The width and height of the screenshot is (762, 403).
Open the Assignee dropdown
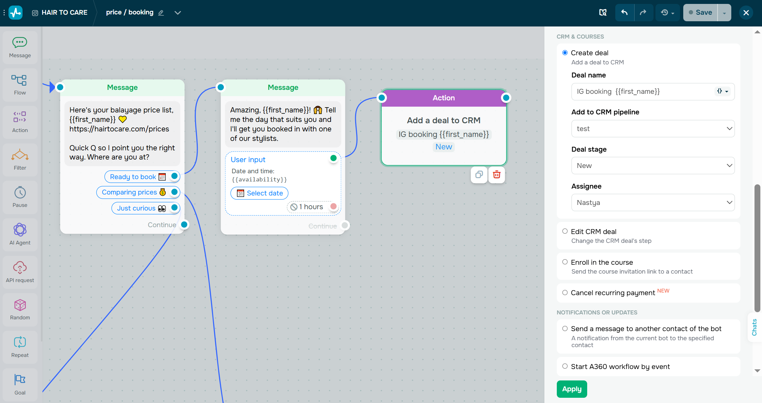pos(653,203)
